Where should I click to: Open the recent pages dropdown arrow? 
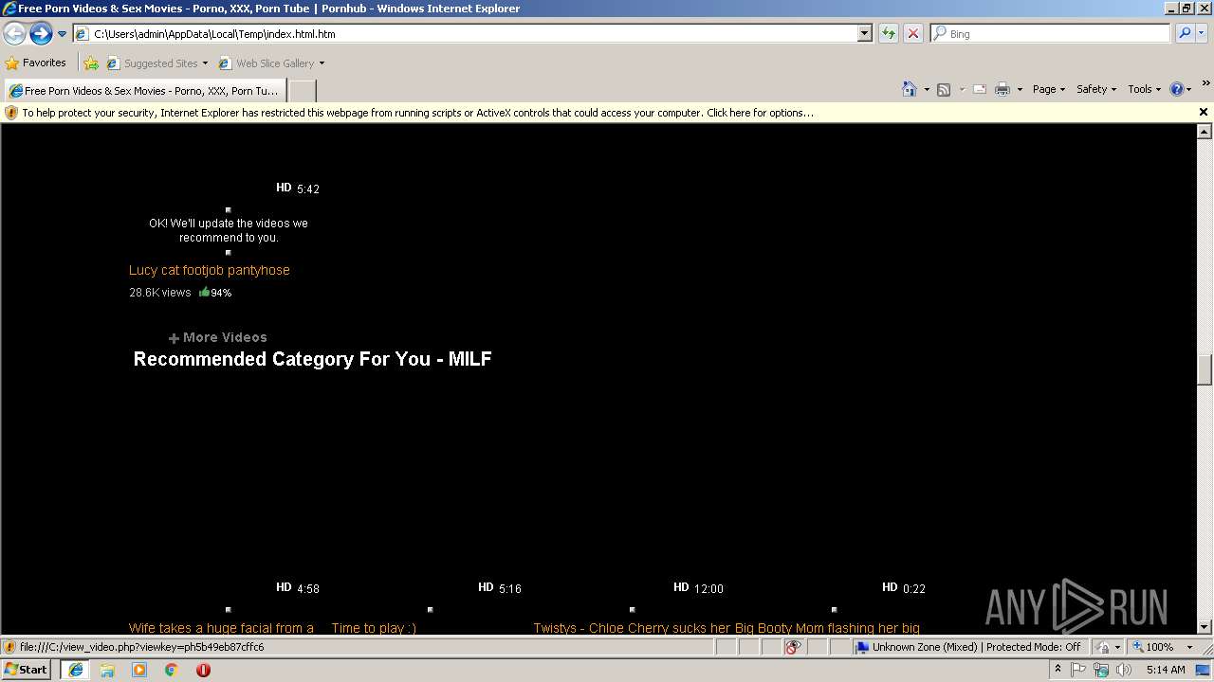tap(62, 34)
